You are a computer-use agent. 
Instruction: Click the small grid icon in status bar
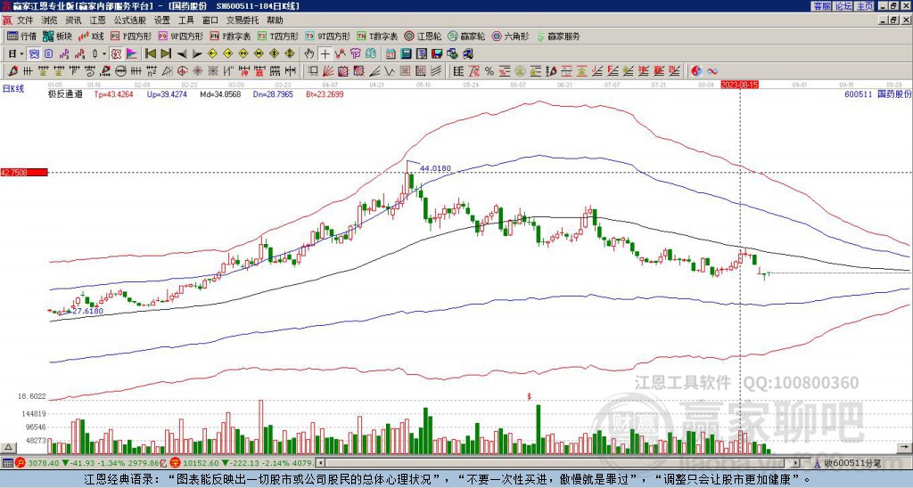pyautogui.click(x=7, y=463)
